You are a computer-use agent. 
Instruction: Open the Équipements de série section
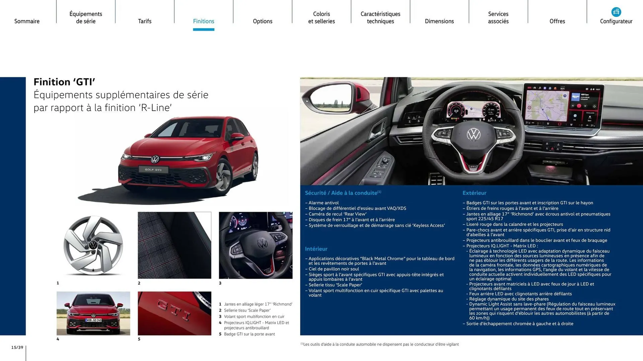pyautogui.click(x=86, y=17)
